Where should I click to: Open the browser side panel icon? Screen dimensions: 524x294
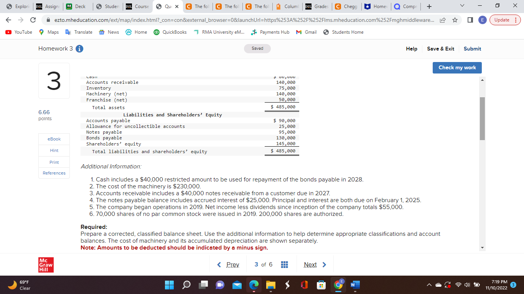point(470,20)
